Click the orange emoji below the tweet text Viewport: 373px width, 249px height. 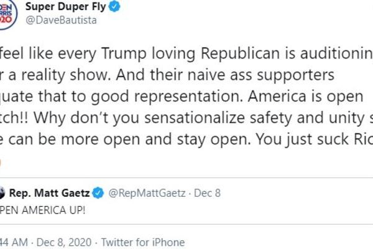[2, 162]
